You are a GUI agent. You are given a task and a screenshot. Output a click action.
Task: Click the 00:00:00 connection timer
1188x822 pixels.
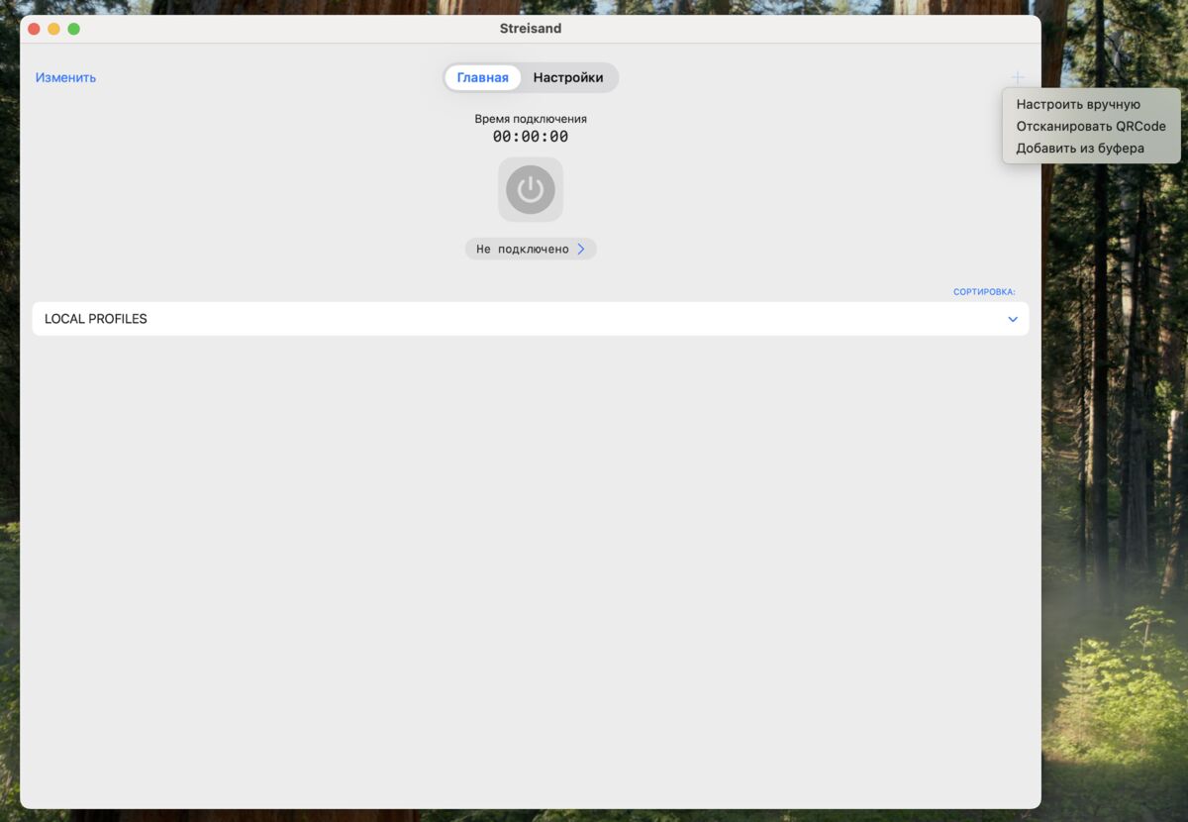[531, 137]
